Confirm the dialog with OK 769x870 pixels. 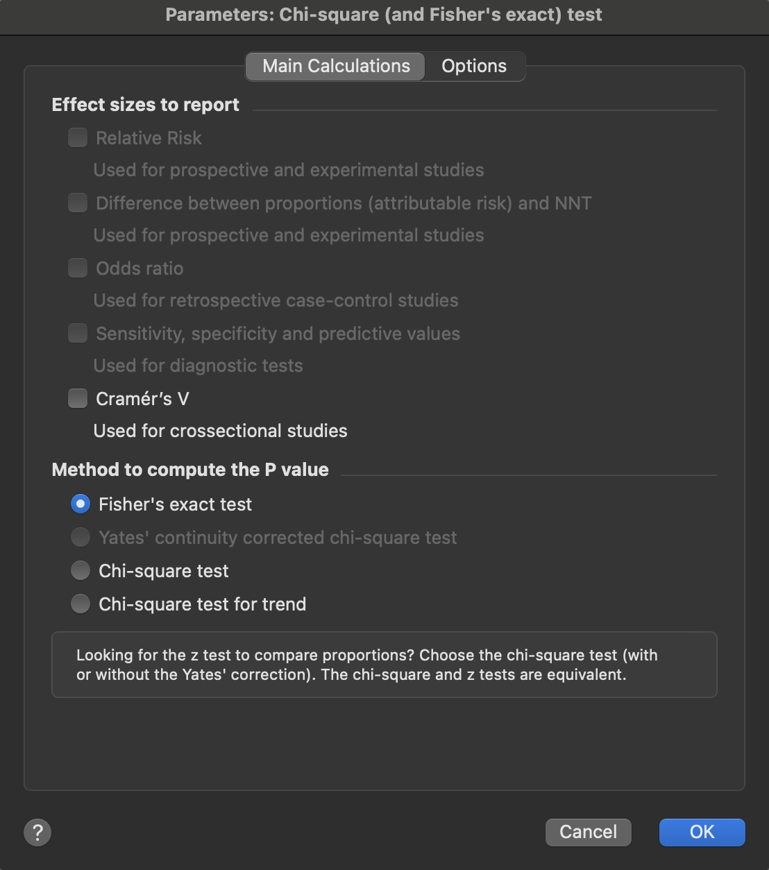point(702,832)
